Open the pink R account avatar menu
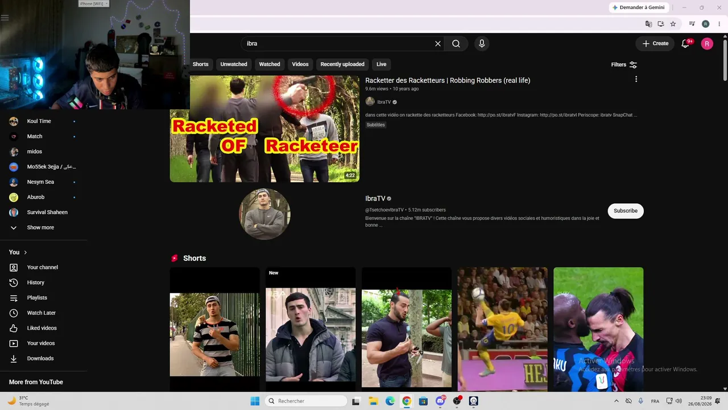Screen dimensions: 728x410 [x=707, y=43]
